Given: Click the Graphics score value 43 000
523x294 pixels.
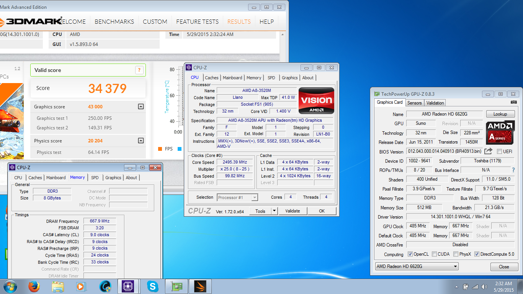Looking at the screenshot, I should click(x=95, y=107).
